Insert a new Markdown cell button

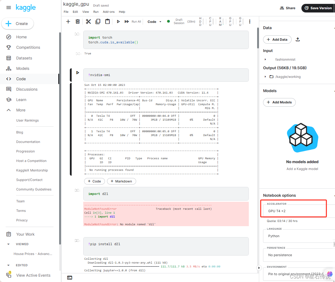coord(121,181)
